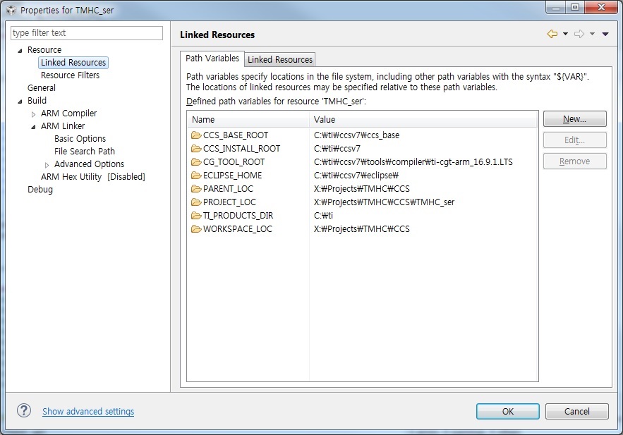Focus the type filter text field

[87, 33]
